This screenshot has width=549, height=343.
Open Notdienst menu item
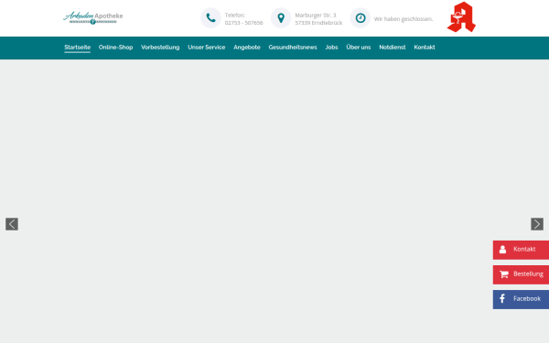click(x=393, y=48)
